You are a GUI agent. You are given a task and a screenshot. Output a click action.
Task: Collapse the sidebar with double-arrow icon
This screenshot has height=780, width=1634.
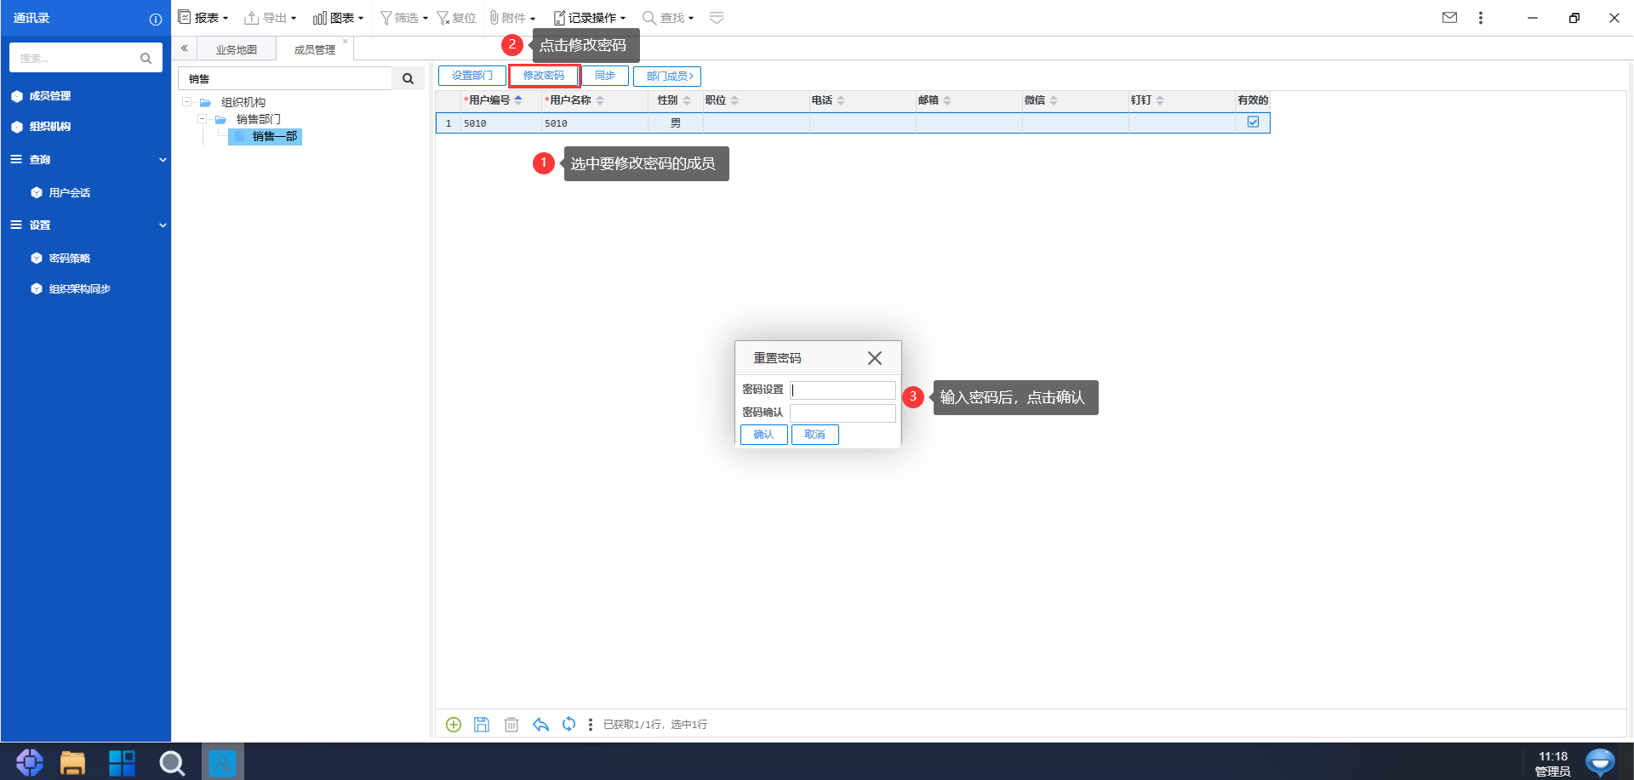pos(184,48)
